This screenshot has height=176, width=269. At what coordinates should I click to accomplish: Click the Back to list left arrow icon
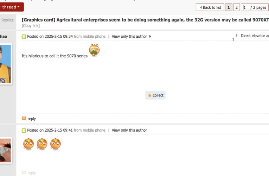pyautogui.click(x=201, y=7)
